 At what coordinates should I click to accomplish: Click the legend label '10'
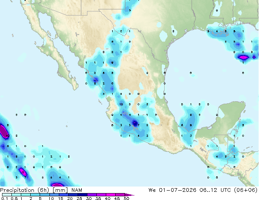point(51,198)
